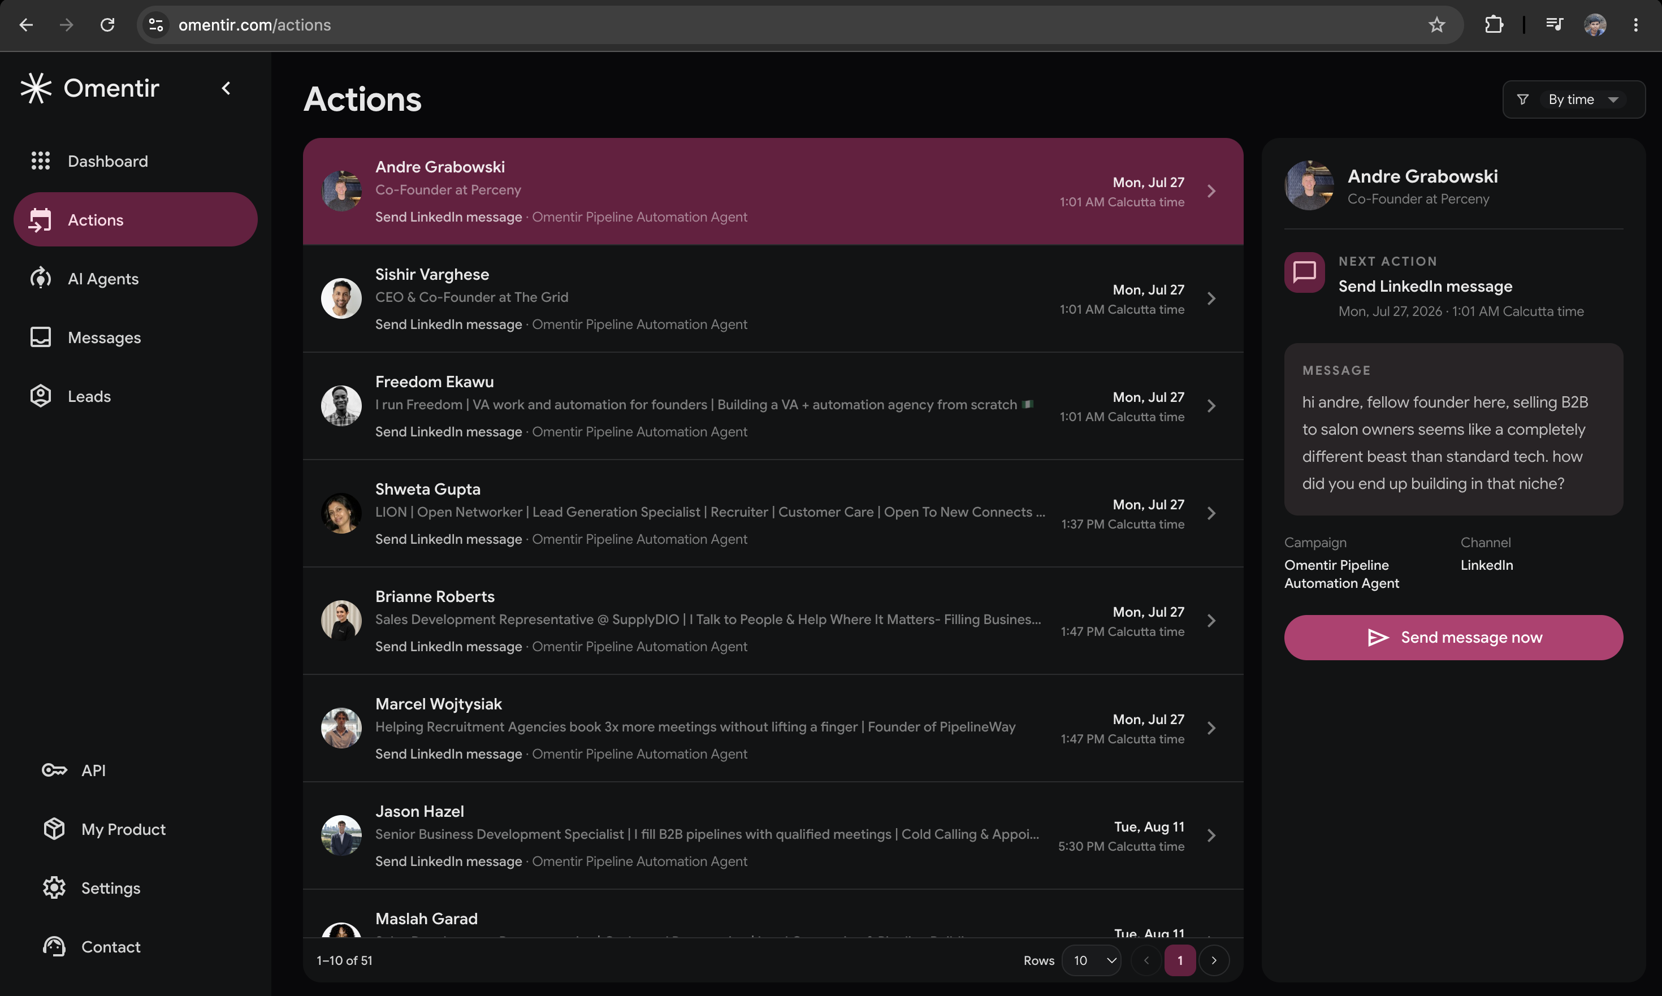Screen dimensions: 1662x996
Task: Open the Contact link in sidebar
Action: tap(136, 946)
